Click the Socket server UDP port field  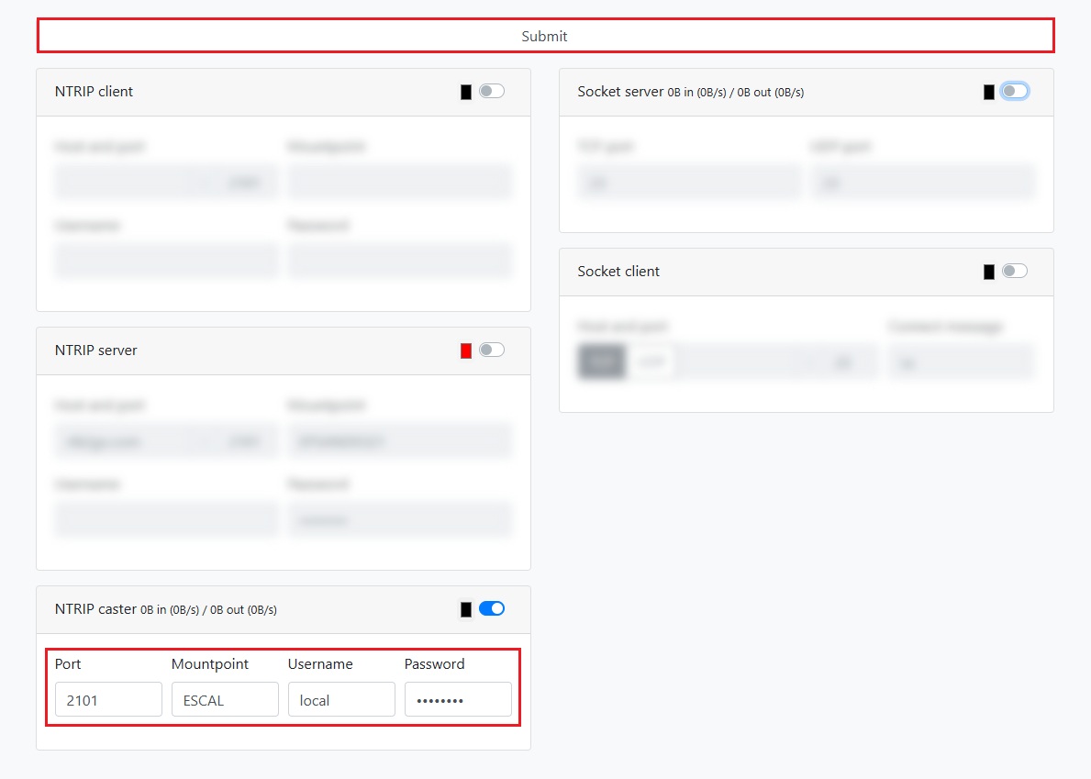922,183
